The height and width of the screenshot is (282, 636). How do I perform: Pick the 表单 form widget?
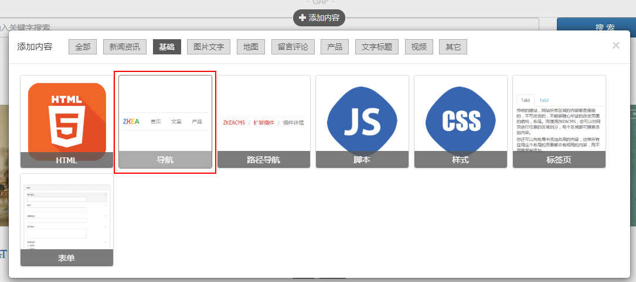point(67,220)
